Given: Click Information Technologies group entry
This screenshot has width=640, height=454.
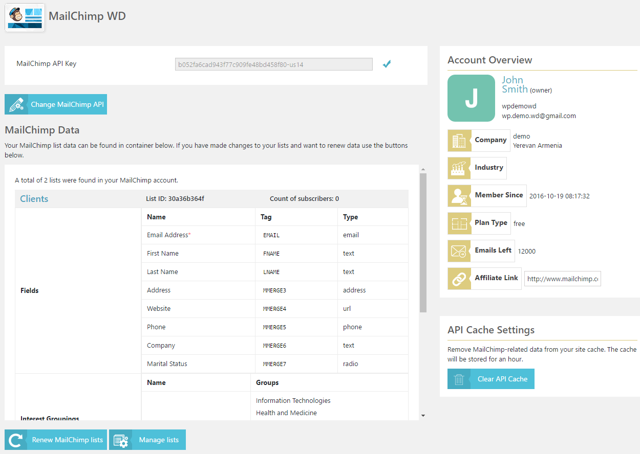Looking at the screenshot, I should click(x=293, y=401).
